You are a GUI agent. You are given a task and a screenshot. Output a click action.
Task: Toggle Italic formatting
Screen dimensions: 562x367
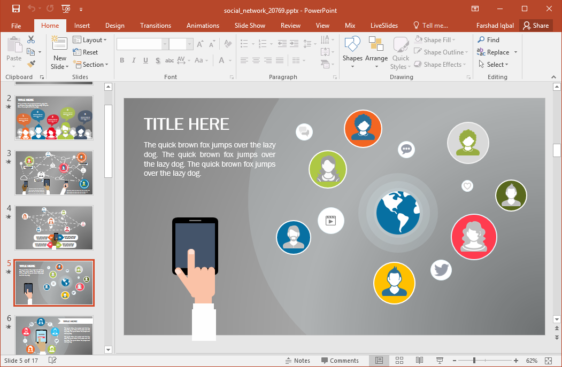coord(134,60)
